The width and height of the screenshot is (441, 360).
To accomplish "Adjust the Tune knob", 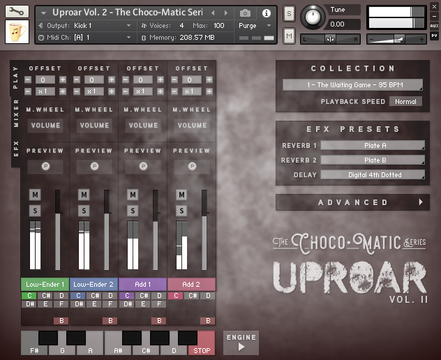I will 313,17.
